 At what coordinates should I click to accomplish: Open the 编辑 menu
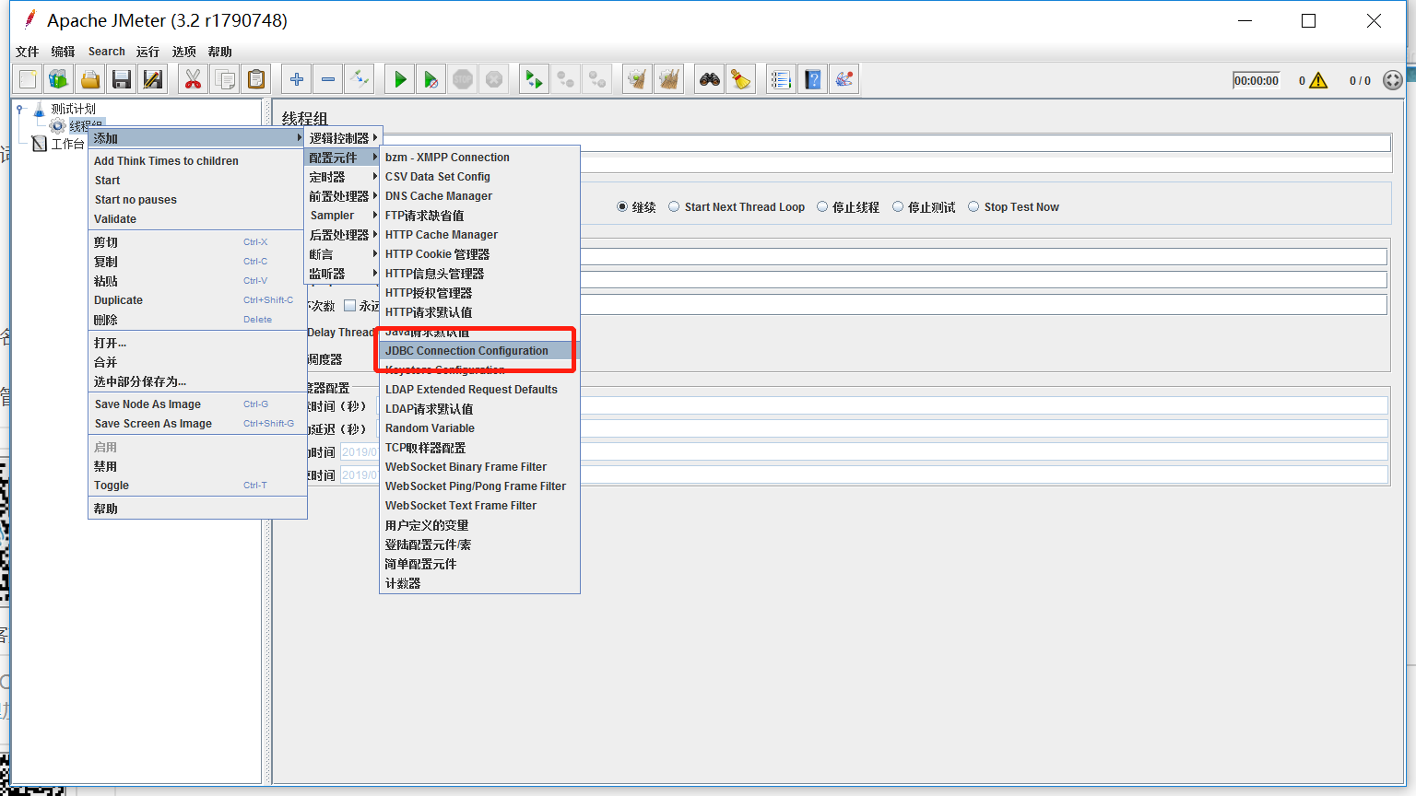[x=63, y=52]
